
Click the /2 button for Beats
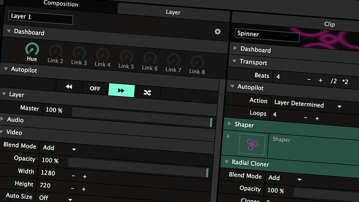(333, 81)
